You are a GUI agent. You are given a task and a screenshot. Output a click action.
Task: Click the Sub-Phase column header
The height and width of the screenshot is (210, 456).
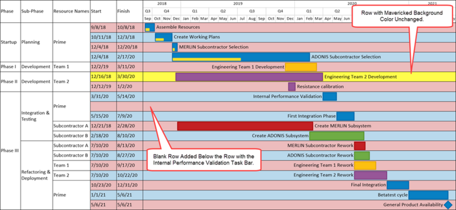(x=36, y=11)
